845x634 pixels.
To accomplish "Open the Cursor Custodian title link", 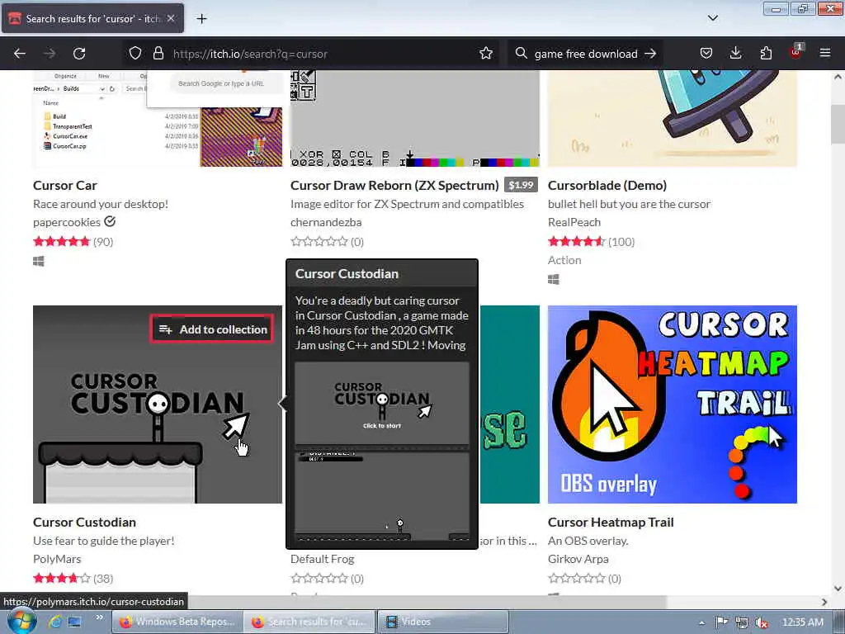I will pyautogui.click(x=85, y=523).
